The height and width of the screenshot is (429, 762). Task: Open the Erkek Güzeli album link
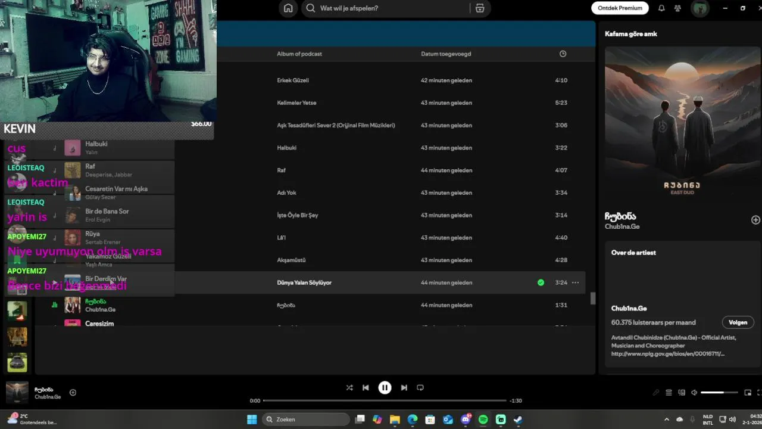tap(293, 80)
